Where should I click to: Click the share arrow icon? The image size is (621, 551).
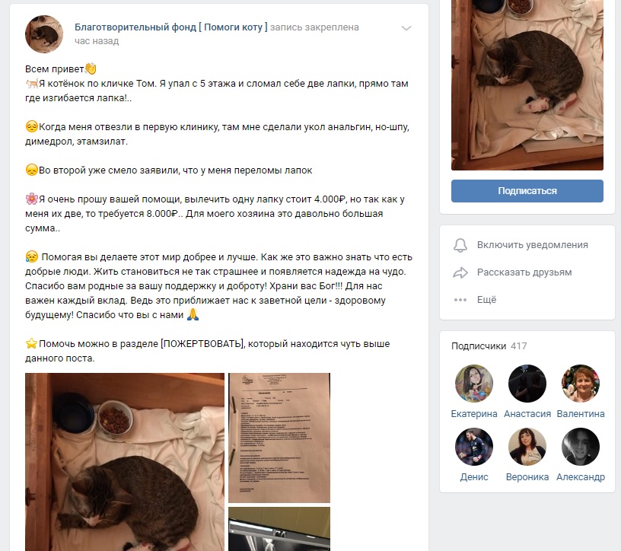coord(460,272)
